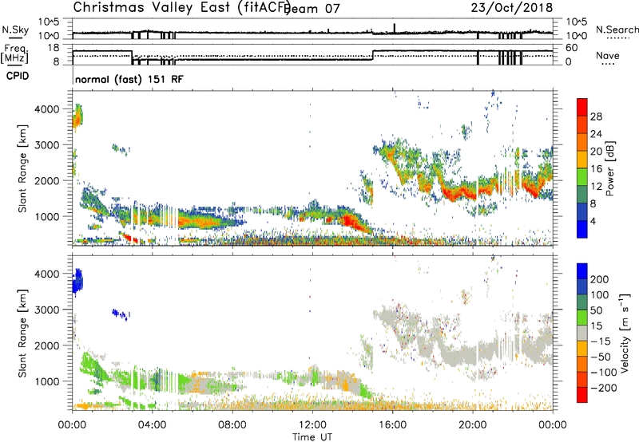Click the strong red power echo near 14:00
Screen dimensions: 639x442
point(350,222)
